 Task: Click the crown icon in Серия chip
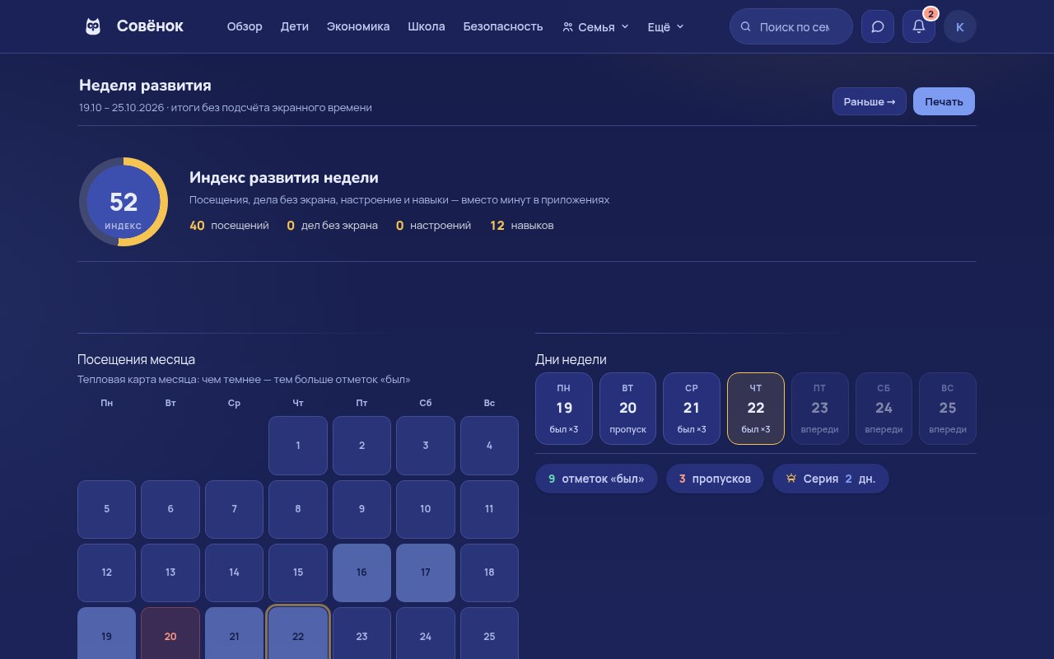pos(791,479)
